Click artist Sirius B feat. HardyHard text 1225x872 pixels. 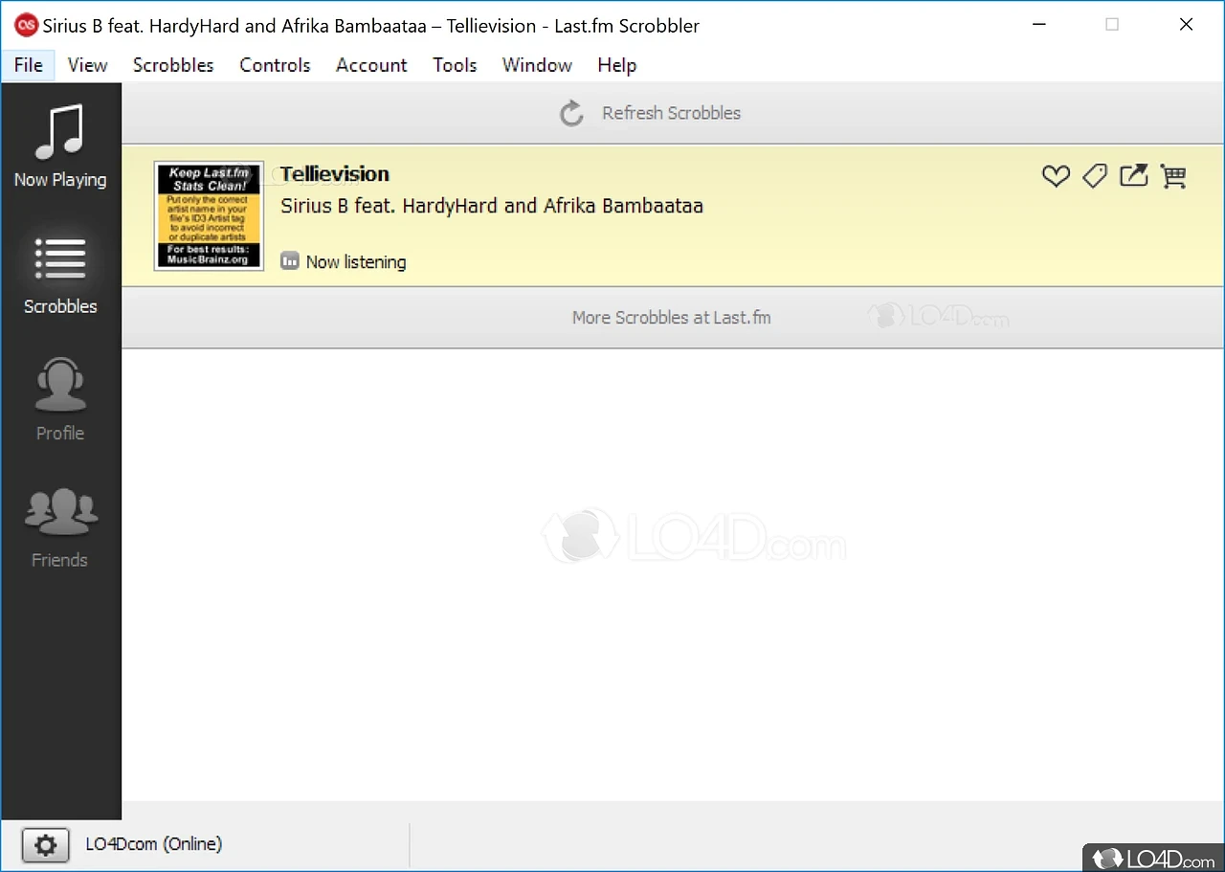pyautogui.click(x=492, y=206)
